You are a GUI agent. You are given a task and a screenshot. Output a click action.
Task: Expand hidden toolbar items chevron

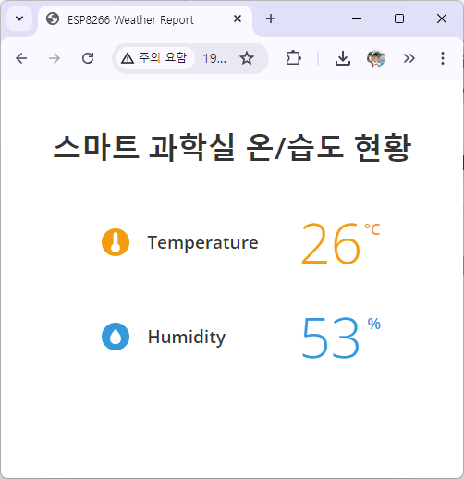tap(409, 58)
